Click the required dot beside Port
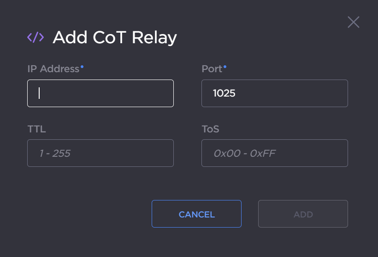Viewport: 378px width, 257px height. pos(225,67)
